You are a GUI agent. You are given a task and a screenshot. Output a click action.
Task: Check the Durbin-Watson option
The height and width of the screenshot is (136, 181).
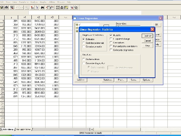[x=84, y=59]
